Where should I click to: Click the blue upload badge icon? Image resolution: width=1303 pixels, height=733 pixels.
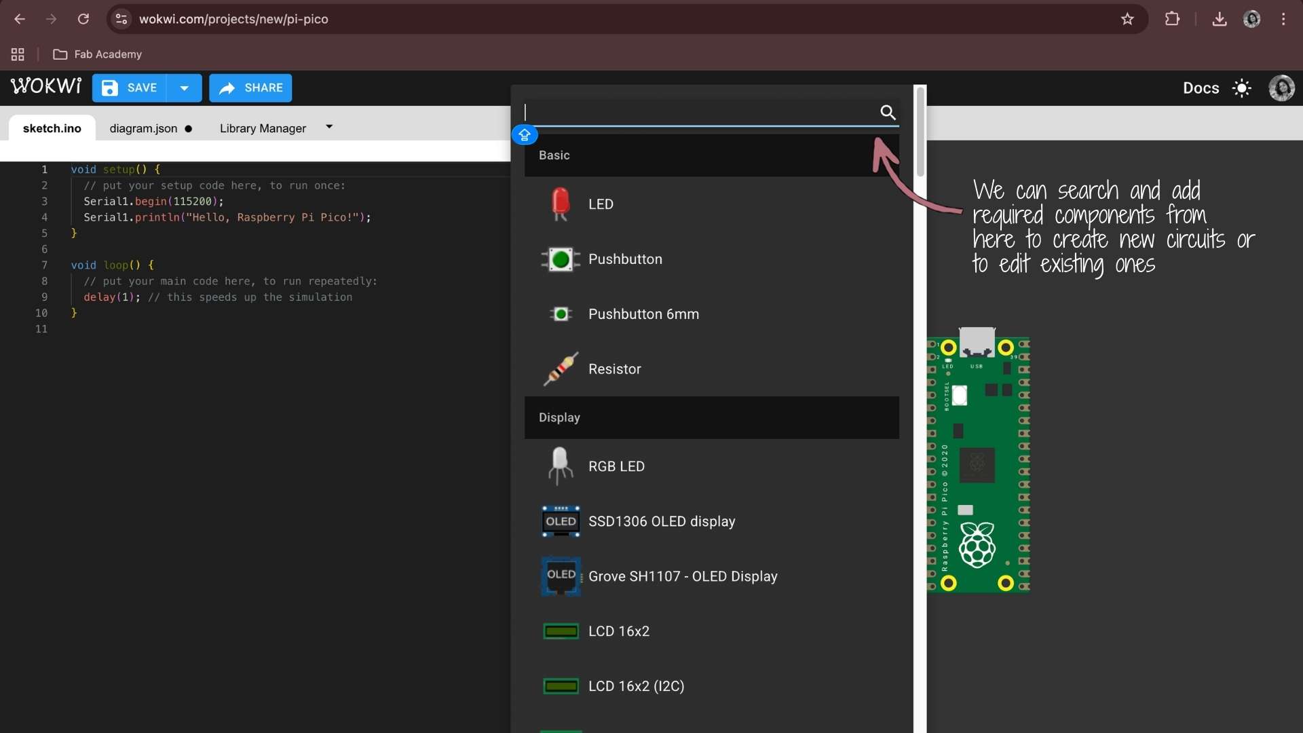[525, 135]
